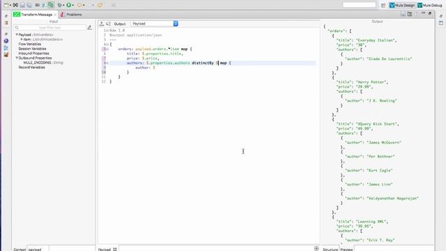Click 'Learning XML' title in output
This screenshot has height=251, width=446.
(x=371, y=222)
